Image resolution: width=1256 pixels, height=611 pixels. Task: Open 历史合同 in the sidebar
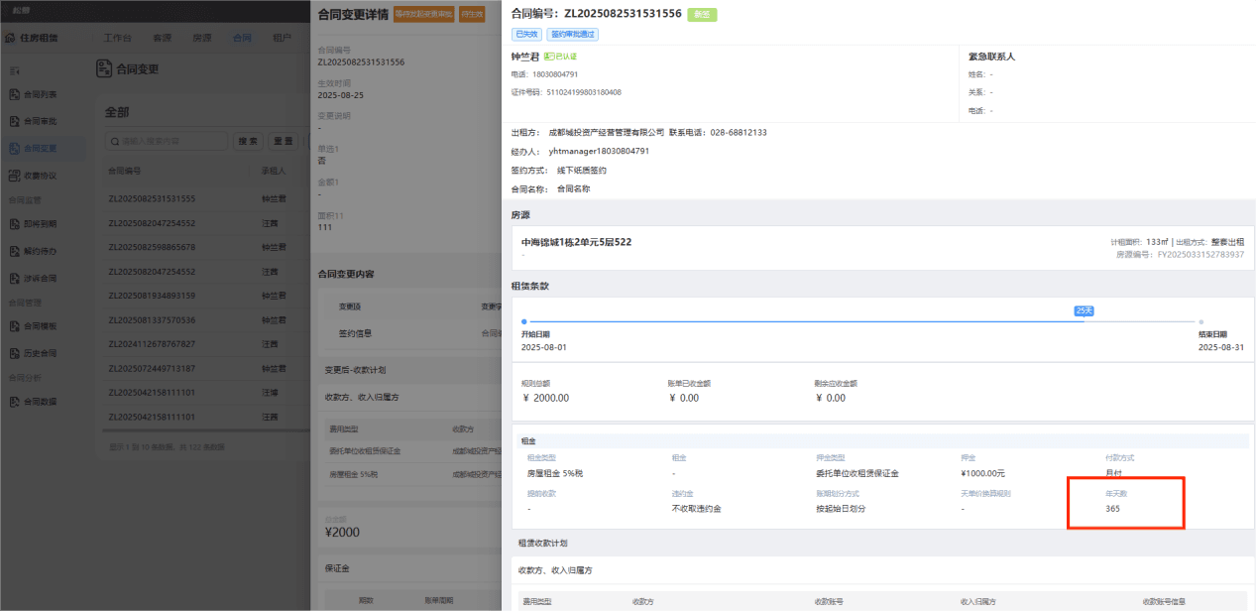pos(43,353)
